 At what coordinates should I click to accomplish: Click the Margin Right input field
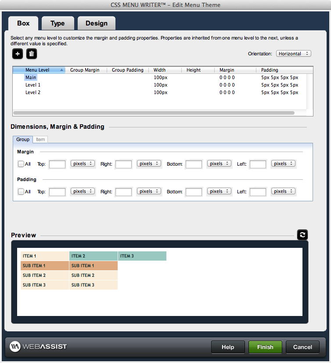pyautogui.click(x=123, y=164)
